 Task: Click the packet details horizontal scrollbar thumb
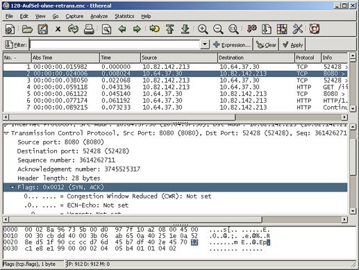tap(135, 219)
